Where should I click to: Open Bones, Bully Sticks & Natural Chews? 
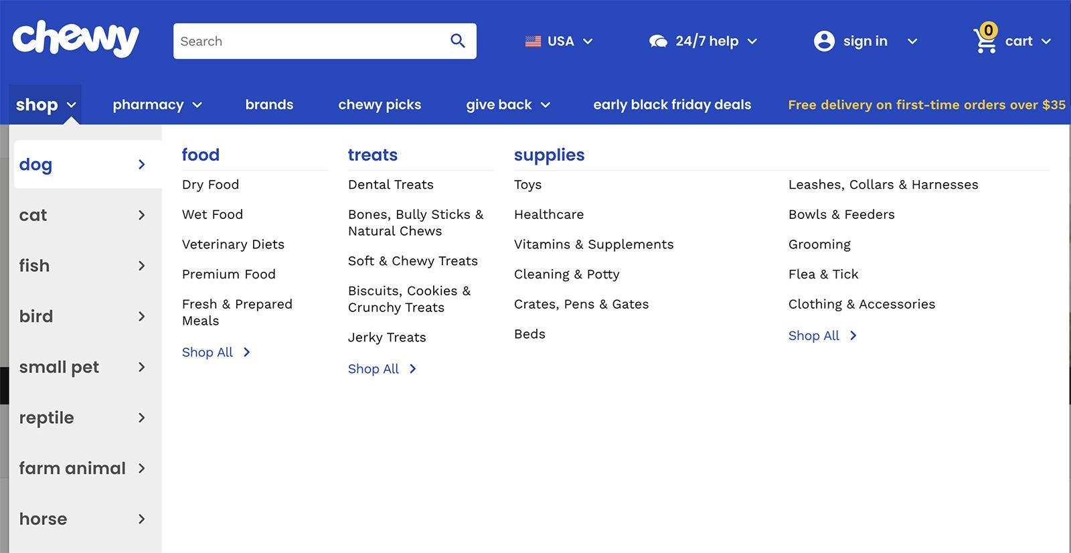coord(416,222)
